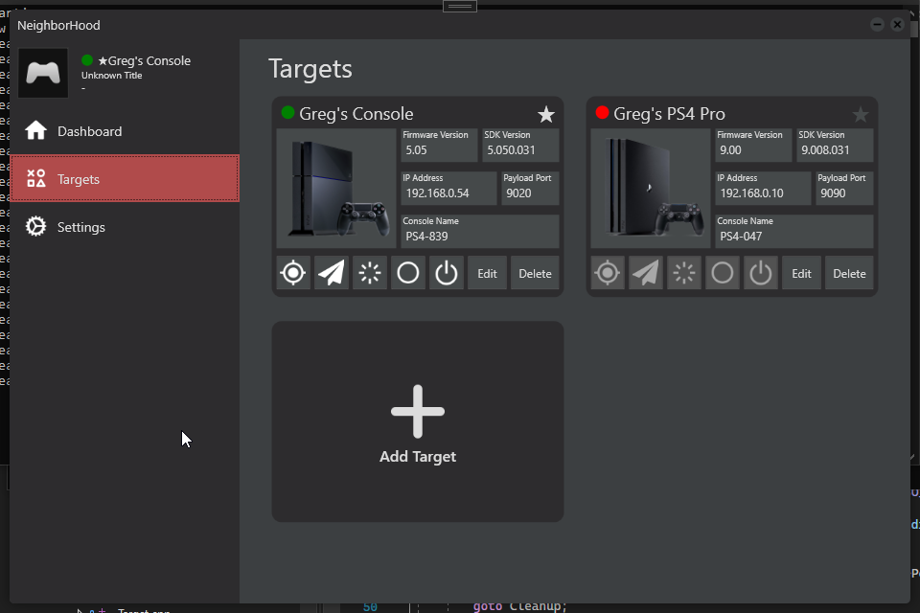Screen dimensions: 920x613
Task: Click the green status dot on Greg's Console card
Action: click(287, 113)
